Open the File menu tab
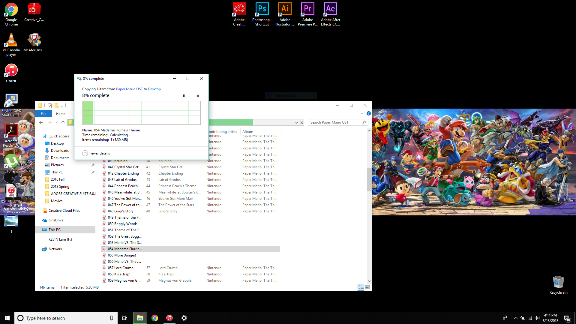 click(x=43, y=114)
